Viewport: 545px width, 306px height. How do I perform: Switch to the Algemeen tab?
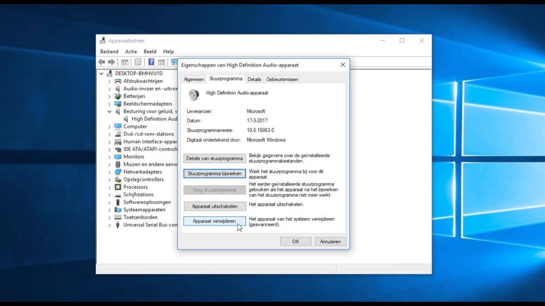[x=194, y=79]
